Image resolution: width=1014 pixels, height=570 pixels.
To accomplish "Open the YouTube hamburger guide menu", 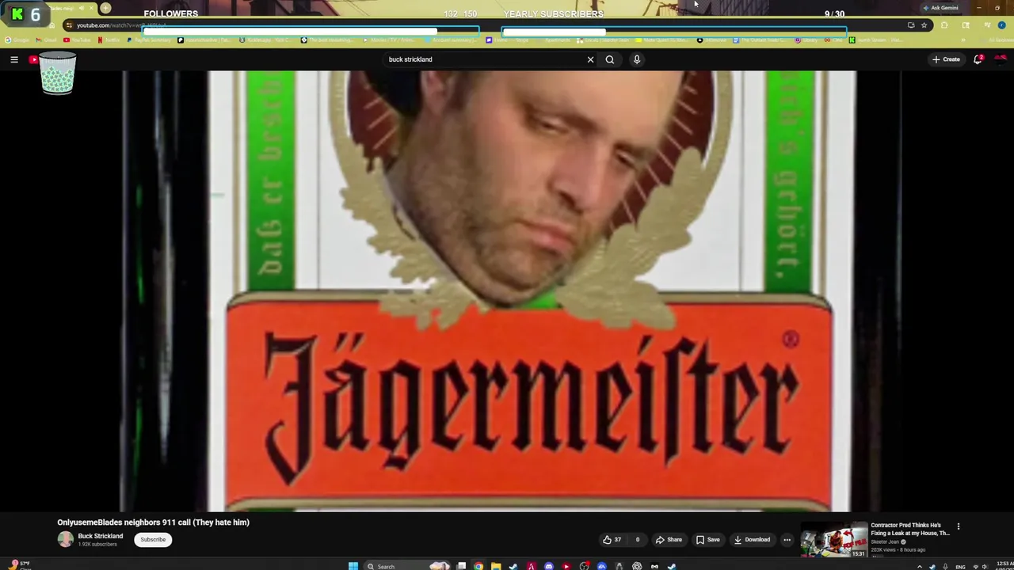I will (14, 59).
